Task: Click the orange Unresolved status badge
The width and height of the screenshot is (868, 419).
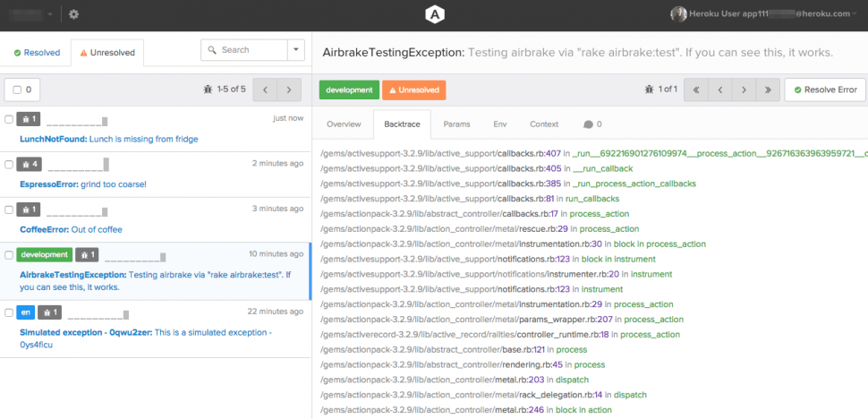Action: pyautogui.click(x=413, y=90)
